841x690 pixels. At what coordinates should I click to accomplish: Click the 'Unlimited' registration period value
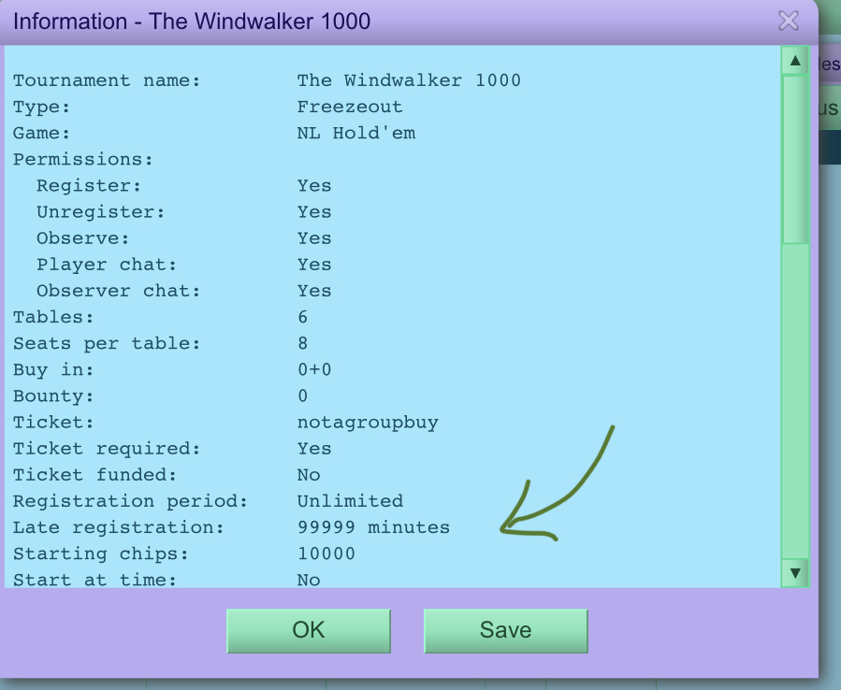tap(350, 501)
